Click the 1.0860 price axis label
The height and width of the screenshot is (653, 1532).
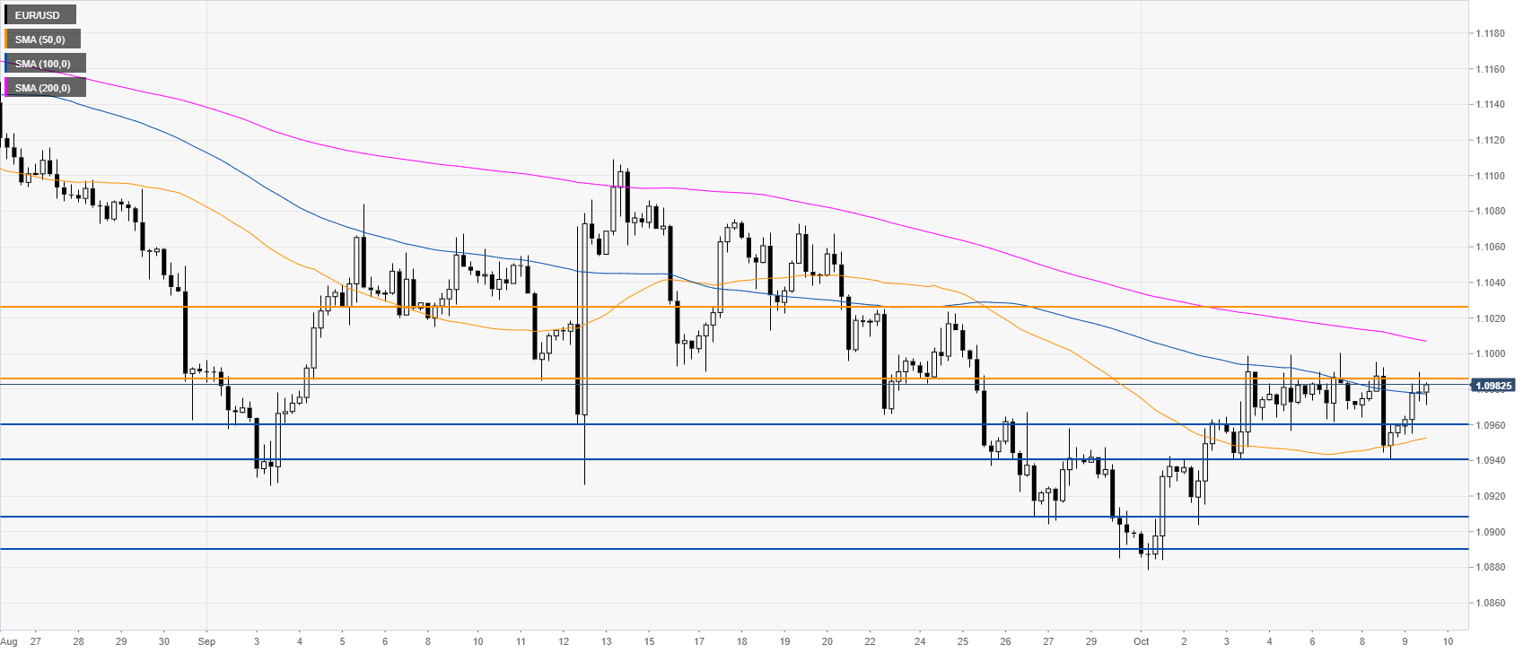[1490, 604]
